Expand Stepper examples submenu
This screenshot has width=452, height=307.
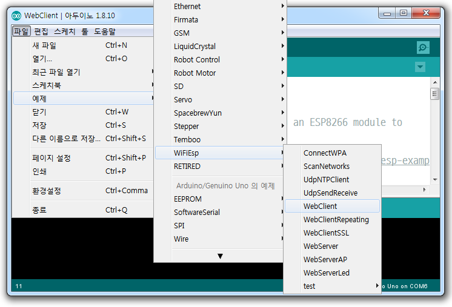coord(221,126)
